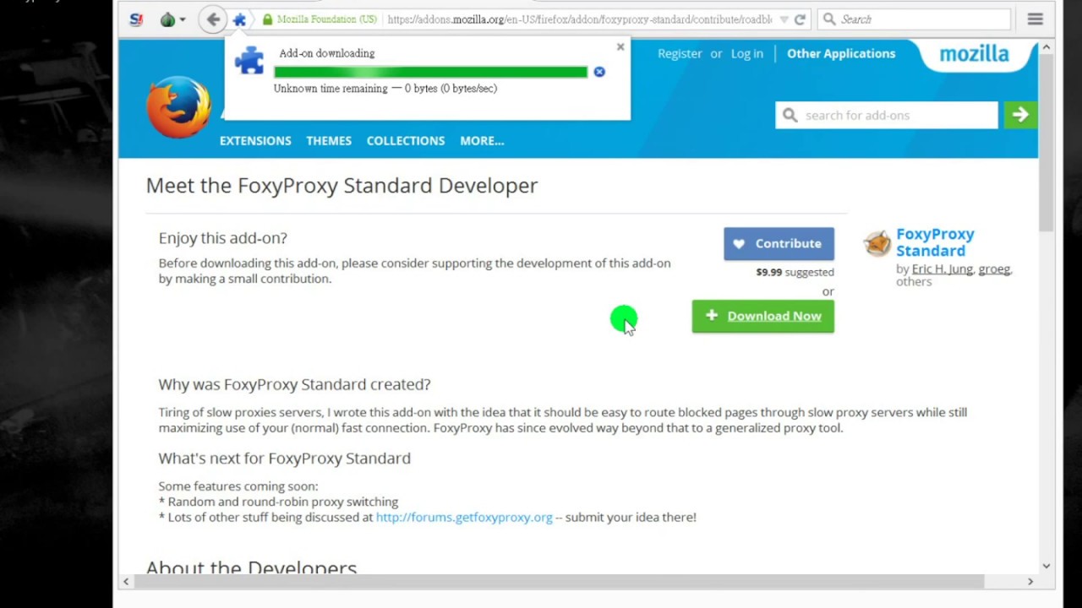This screenshot has width=1082, height=608.
Task: Click the "$9.99 suggested" text
Action: click(795, 272)
